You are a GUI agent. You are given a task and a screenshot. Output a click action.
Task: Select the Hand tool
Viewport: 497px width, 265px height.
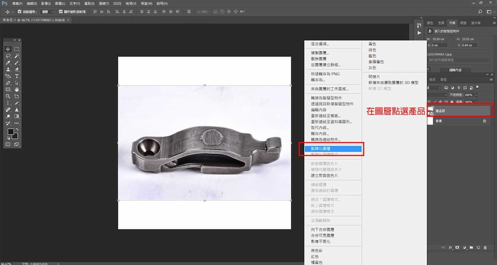(x=16, y=90)
